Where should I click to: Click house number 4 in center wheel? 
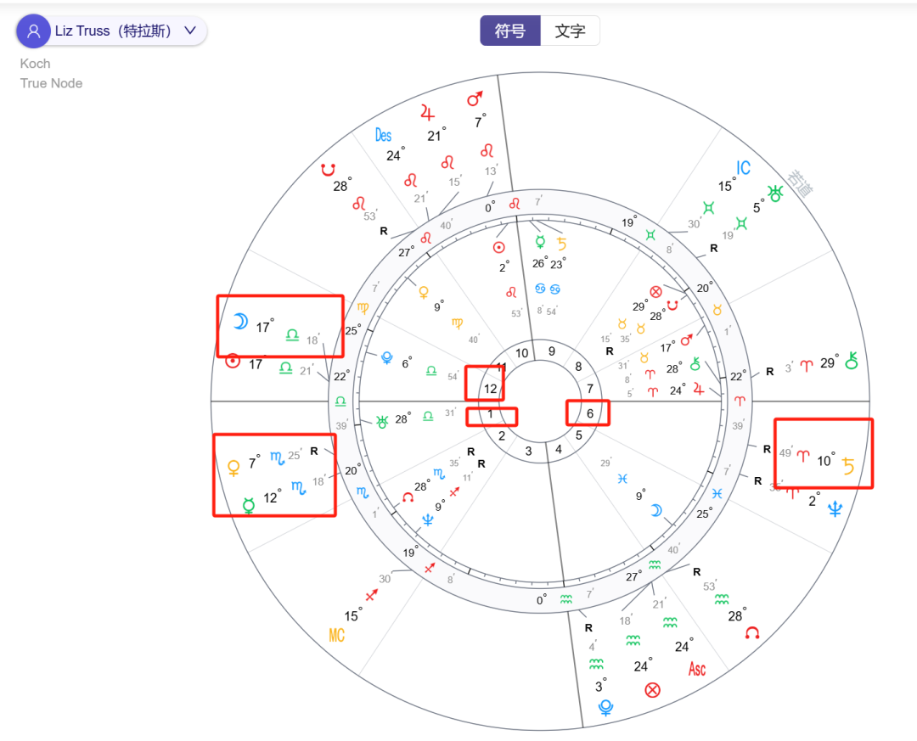[559, 449]
